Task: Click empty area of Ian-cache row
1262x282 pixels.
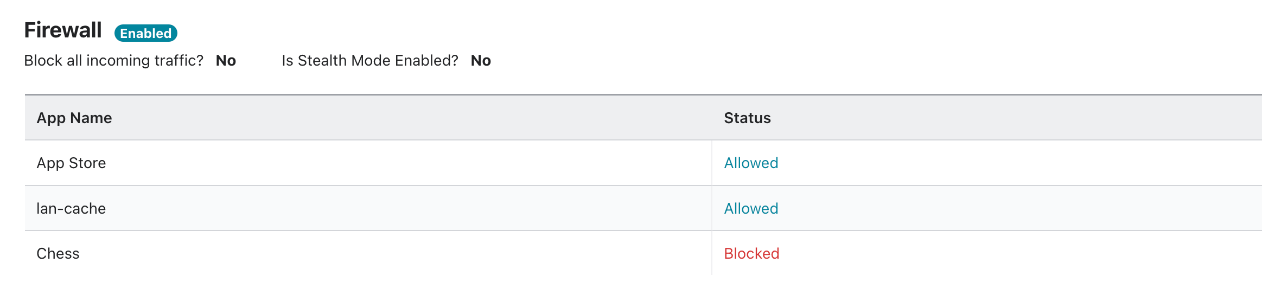Action: 407,208
